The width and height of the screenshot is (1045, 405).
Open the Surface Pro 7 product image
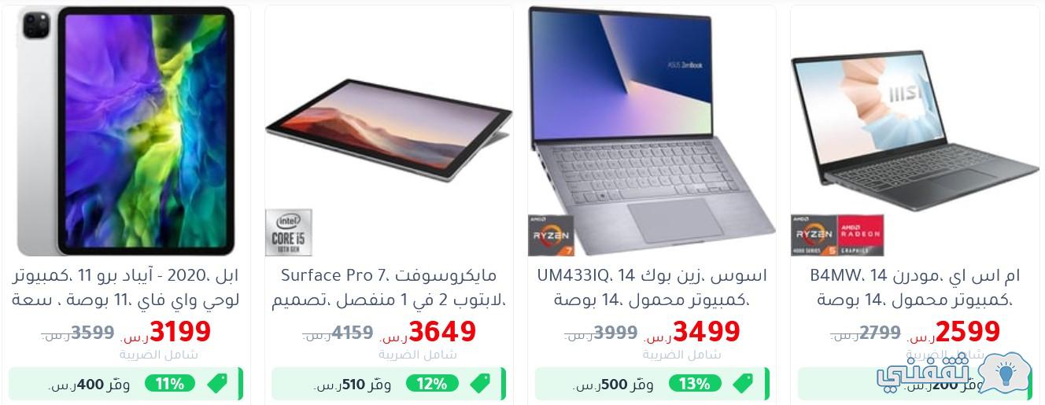coord(389,138)
